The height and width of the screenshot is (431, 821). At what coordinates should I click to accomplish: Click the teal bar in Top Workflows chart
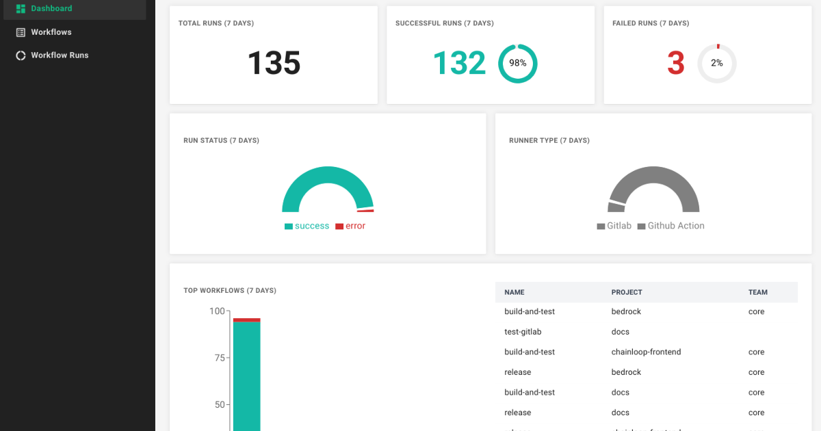pos(247,376)
